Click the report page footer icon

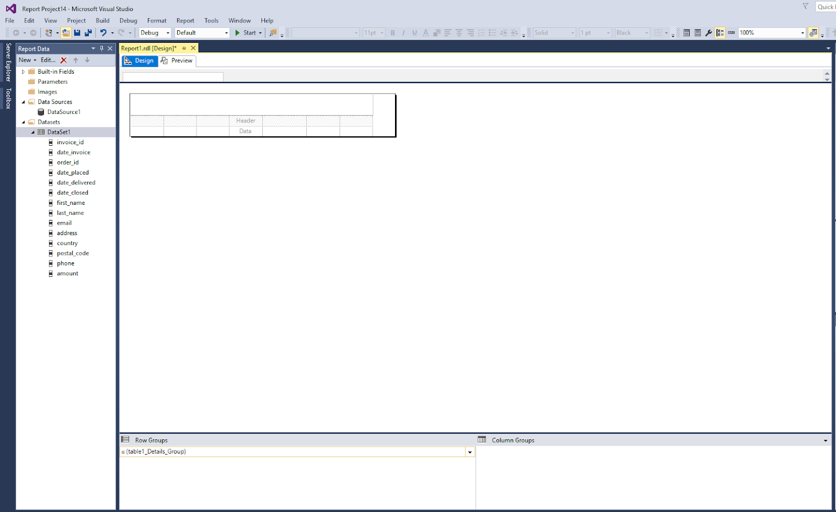[698, 33]
